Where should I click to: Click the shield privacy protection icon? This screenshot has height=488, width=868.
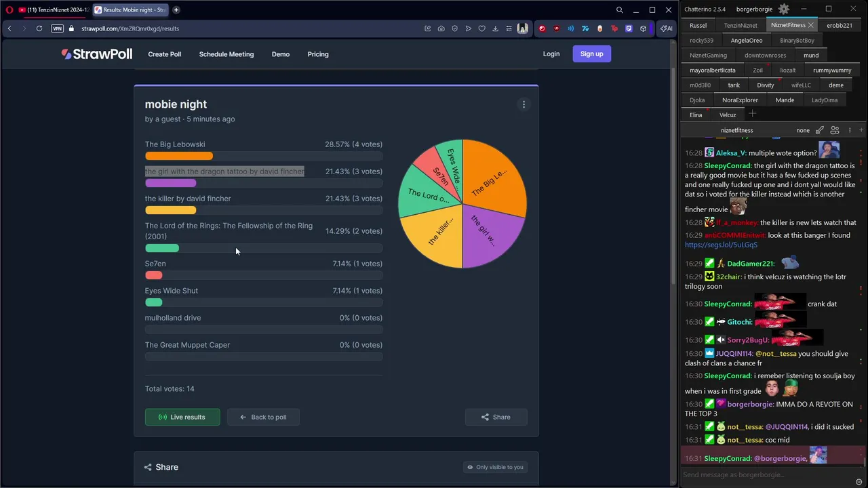pyautogui.click(x=455, y=28)
